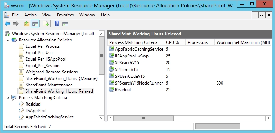Select the Equal_Per_Session policy

tap(42, 66)
